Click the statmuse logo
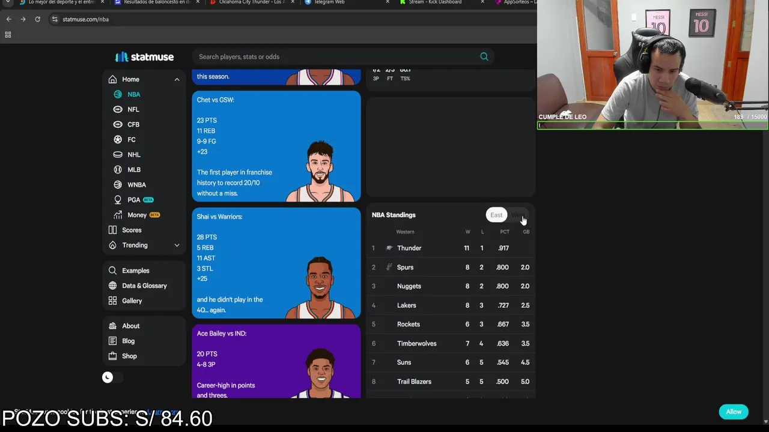Screen dimensions: 769x432 [x=144, y=57]
